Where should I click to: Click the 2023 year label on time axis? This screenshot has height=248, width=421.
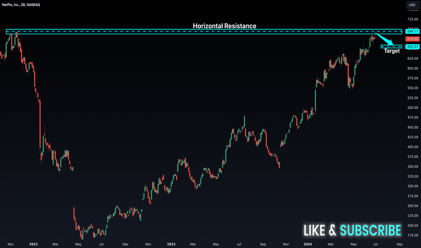click(171, 244)
